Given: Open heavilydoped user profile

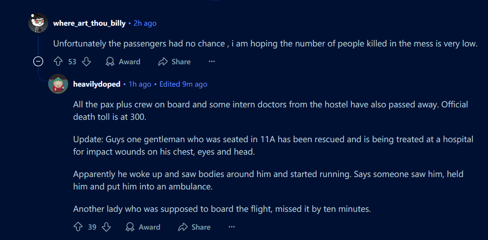Looking at the screenshot, I should tap(97, 84).
